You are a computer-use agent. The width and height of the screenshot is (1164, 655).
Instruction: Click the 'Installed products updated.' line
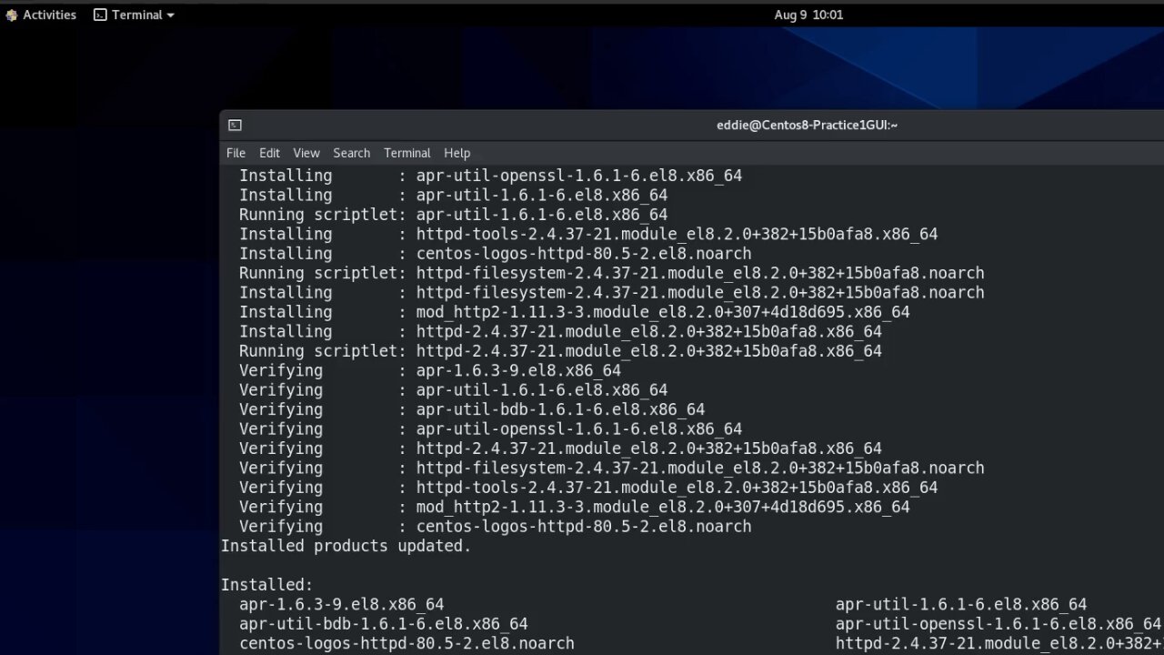[346, 546]
